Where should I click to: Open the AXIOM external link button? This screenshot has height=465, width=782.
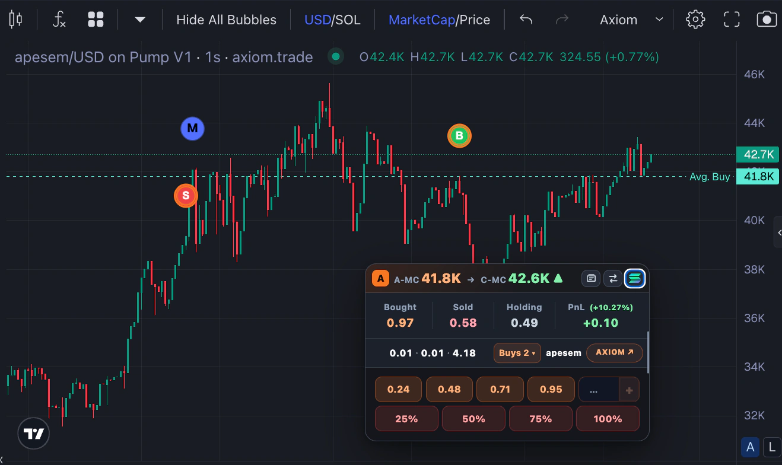[x=615, y=352]
